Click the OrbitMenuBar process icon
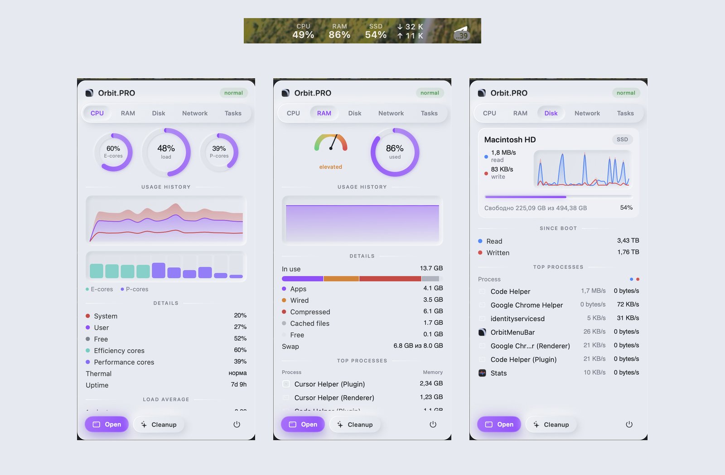The width and height of the screenshot is (725, 475). (x=482, y=332)
